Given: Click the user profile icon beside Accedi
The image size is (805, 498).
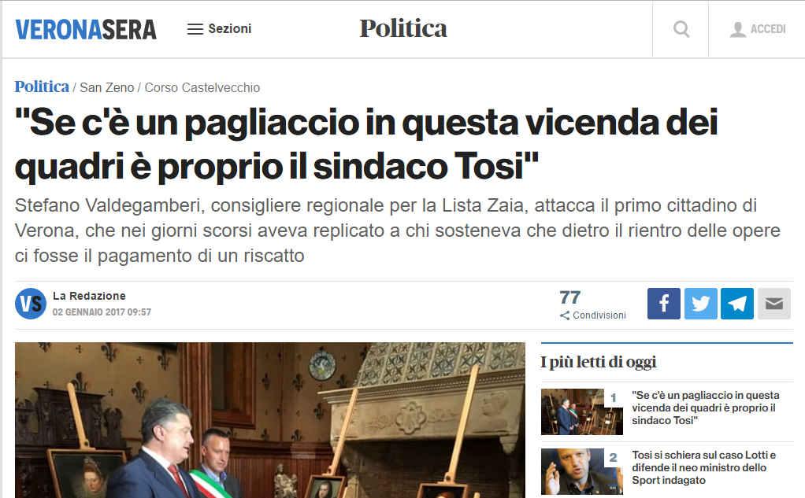Looking at the screenshot, I should pyautogui.click(x=738, y=29).
